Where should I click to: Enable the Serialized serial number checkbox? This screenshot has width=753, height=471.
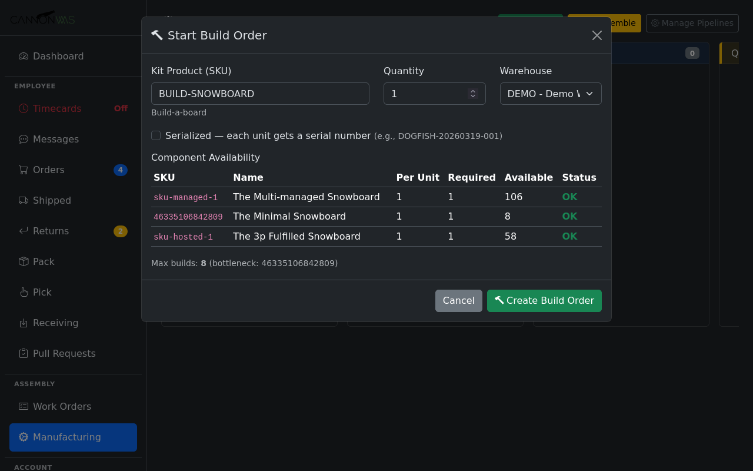(156, 135)
